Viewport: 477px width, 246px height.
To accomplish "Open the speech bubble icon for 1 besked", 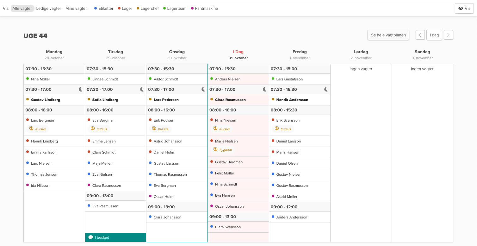I will click(x=90, y=237).
